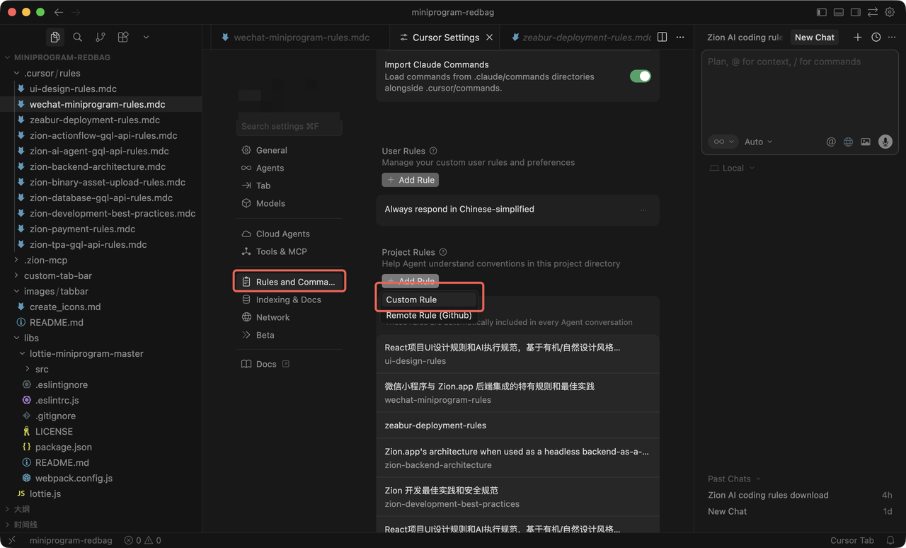Collapse the Past Chats section

(x=734, y=479)
